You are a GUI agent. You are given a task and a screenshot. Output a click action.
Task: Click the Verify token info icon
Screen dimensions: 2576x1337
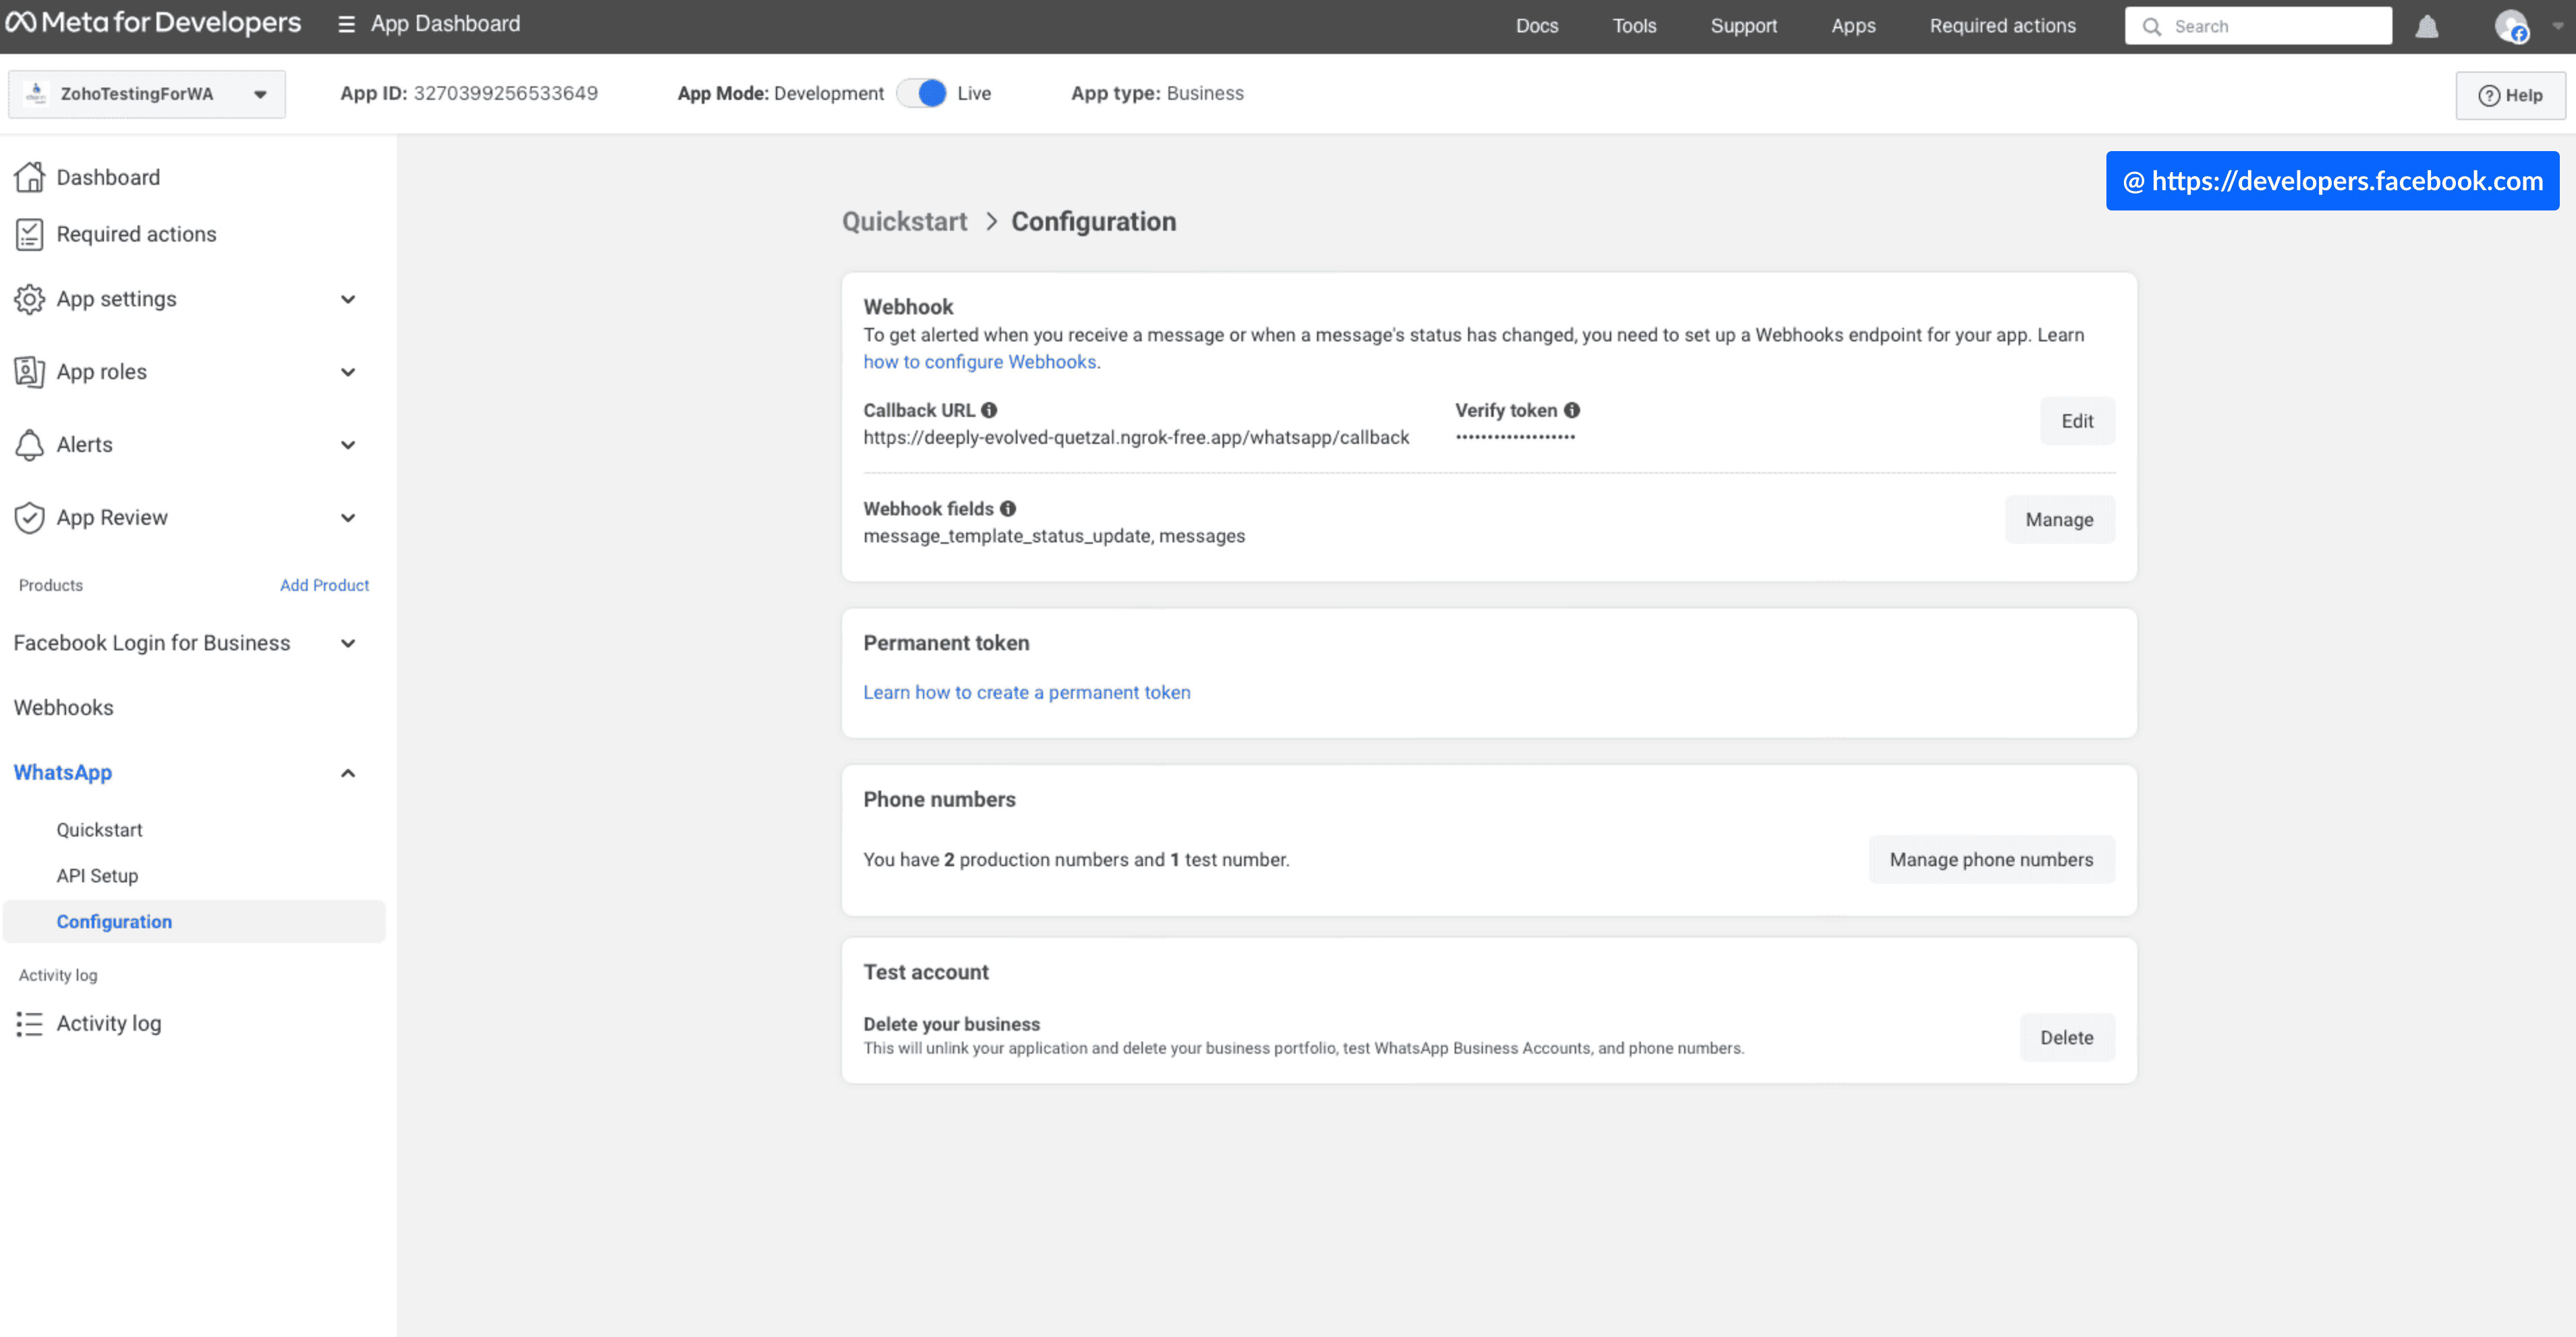click(x=1572, y=409)
